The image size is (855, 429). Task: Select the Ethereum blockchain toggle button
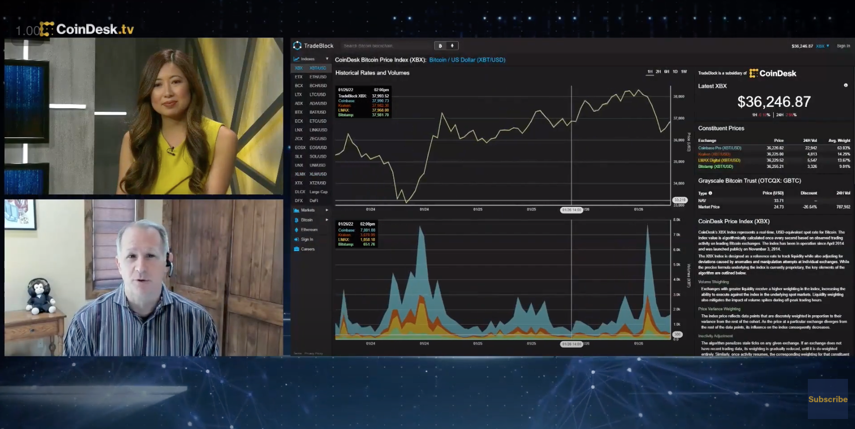[452, 46]
